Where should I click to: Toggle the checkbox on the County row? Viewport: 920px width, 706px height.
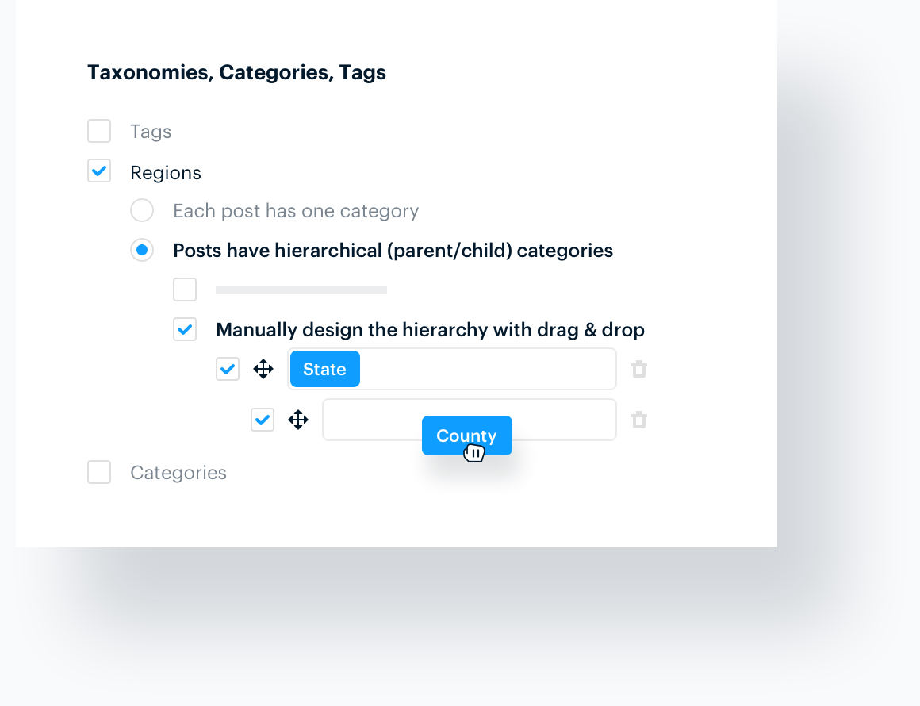click(x=263, y=420)
